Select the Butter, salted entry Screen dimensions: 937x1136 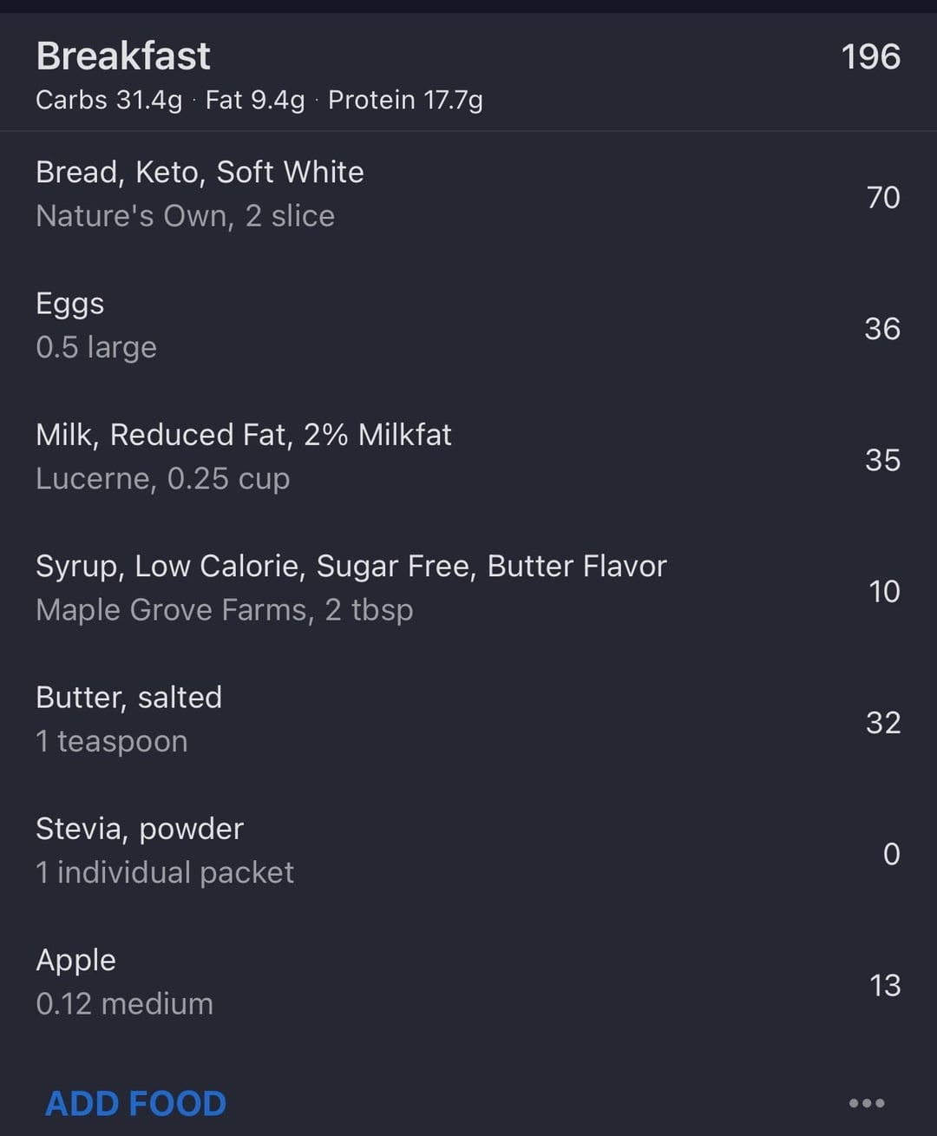[x=468, y=720]
